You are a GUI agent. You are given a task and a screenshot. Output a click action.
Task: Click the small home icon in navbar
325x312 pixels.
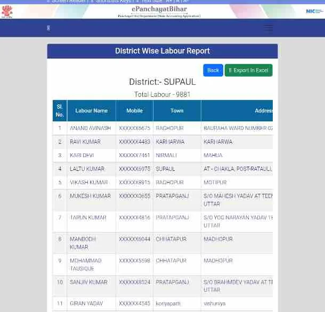pos(48,28)
